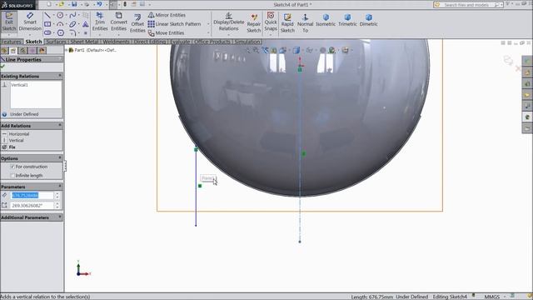
Task: Click MMGS units in status bar
Action: (x=492, y=297)
